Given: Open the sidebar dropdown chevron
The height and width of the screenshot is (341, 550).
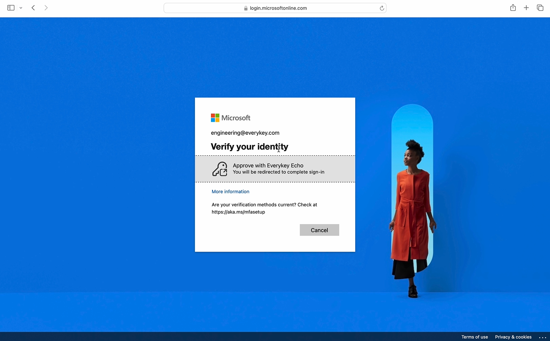Looking at the screenshot, I should coord(21,8).
